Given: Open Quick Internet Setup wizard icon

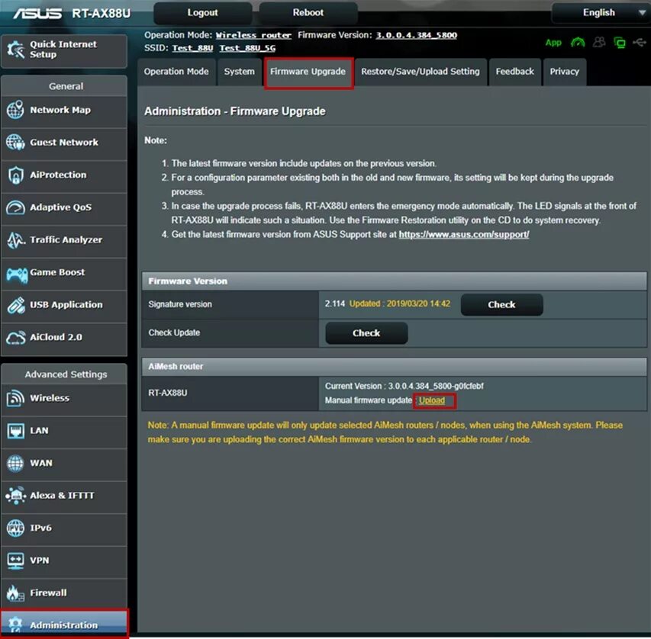Looking at the screenshot, I should click(x=16, y=50).
